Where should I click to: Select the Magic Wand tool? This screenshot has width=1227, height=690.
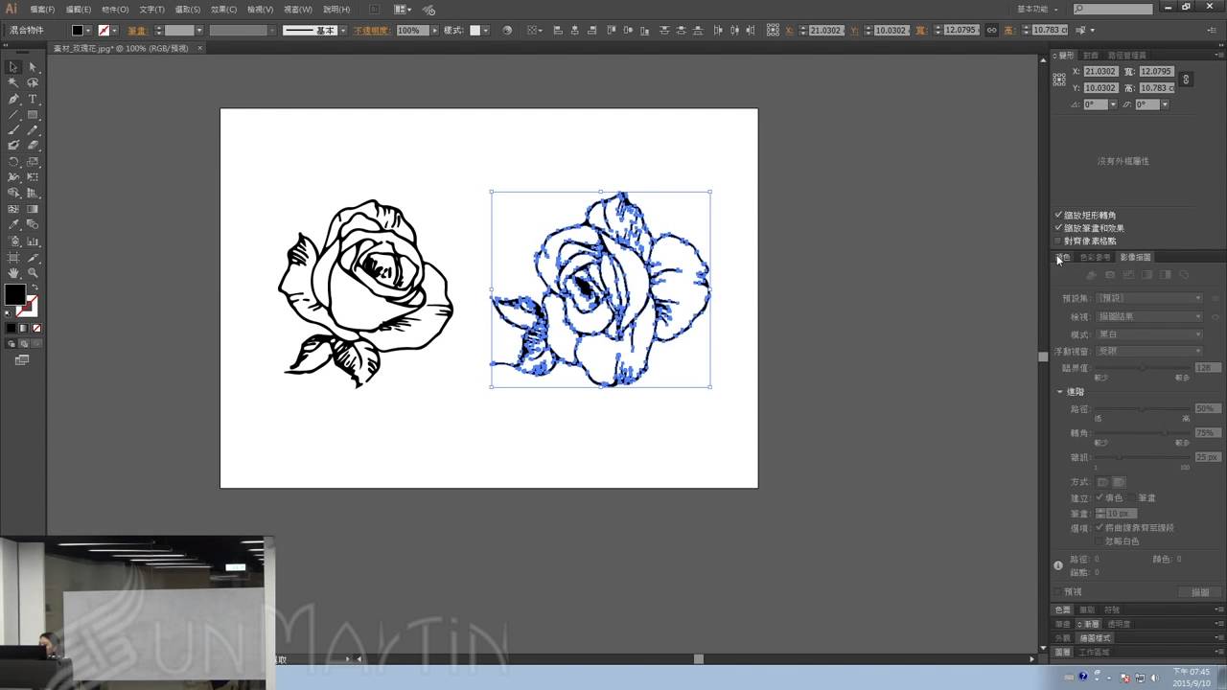(x=13, y=83)
